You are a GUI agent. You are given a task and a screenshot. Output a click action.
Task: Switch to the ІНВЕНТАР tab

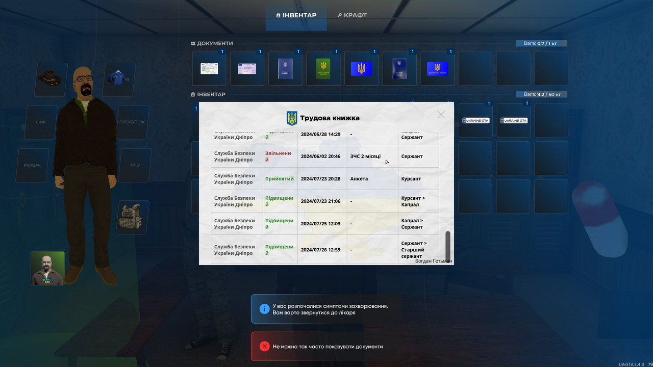[x=296, y=15]
